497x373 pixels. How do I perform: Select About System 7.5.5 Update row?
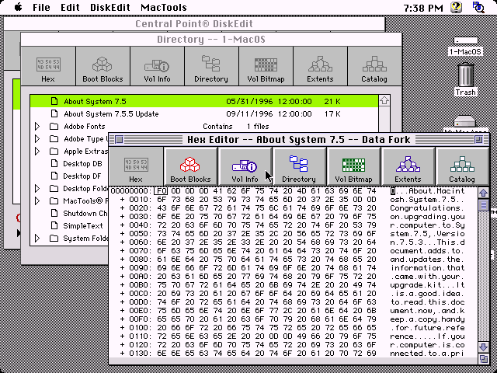[x=204, y=114]
